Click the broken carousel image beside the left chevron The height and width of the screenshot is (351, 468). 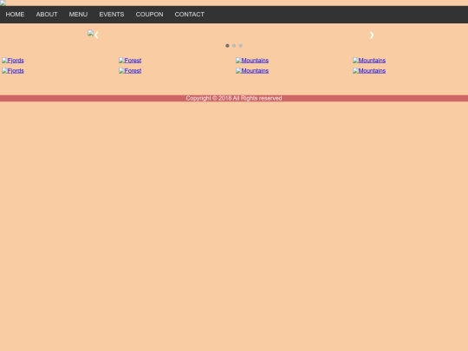point(90,33)
